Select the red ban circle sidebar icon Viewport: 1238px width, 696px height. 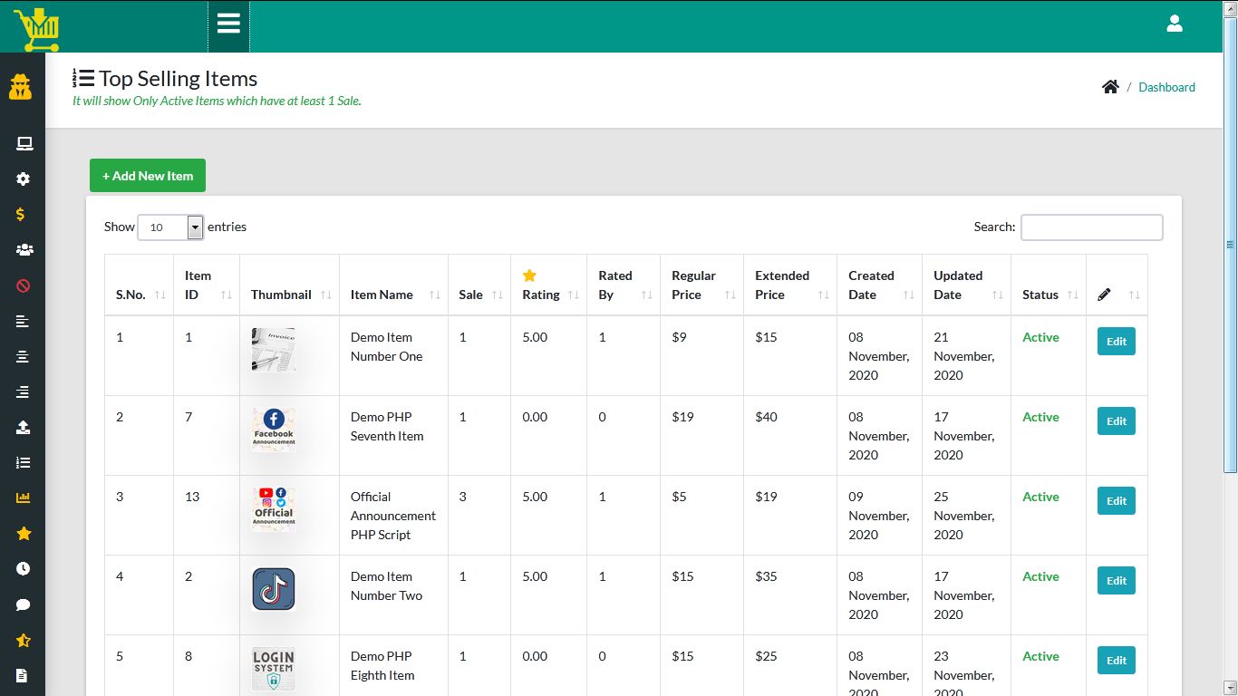coord(24,285)
